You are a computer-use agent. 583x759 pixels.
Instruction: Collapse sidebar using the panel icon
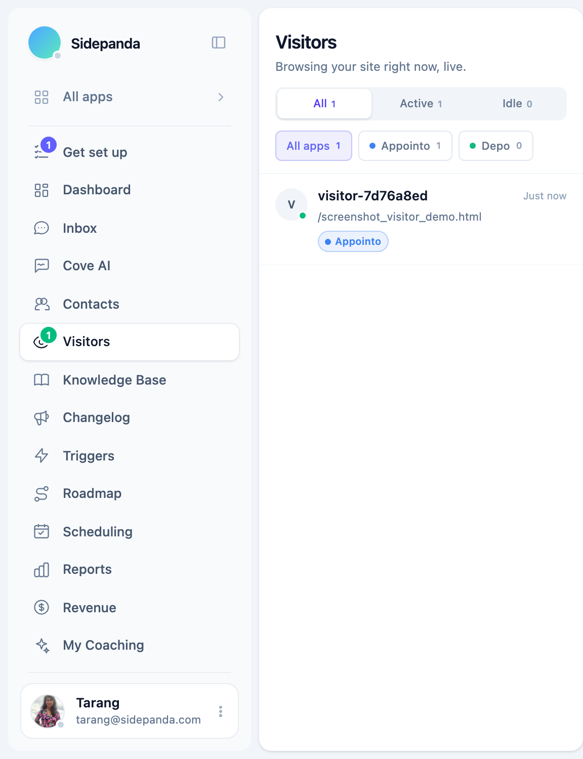[x=219, y=43]
